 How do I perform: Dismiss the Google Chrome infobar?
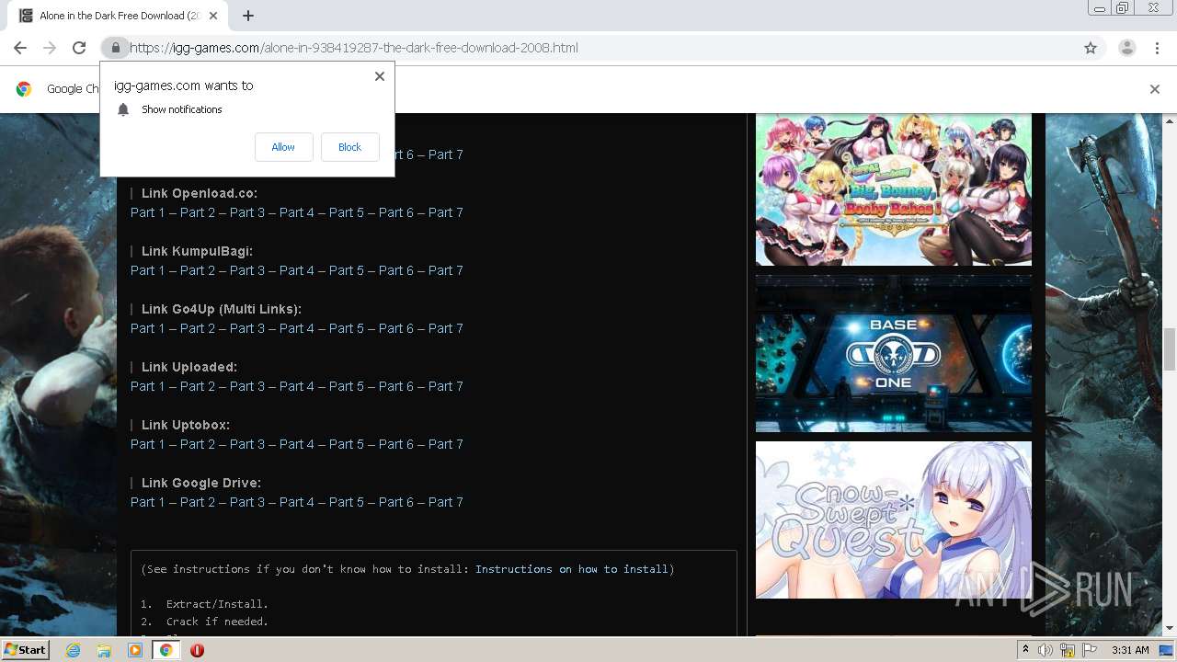1154,89
